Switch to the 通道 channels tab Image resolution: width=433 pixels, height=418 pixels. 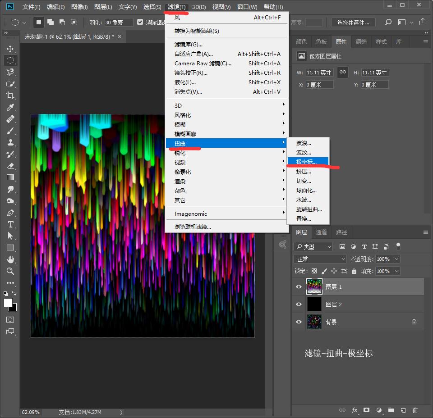[321, 232]
